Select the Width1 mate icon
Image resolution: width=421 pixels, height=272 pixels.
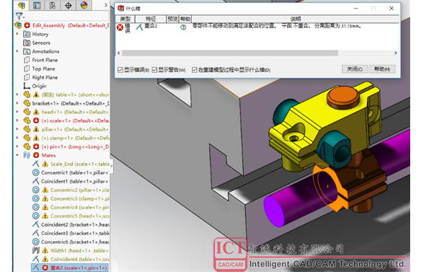(x=35, y=250)
